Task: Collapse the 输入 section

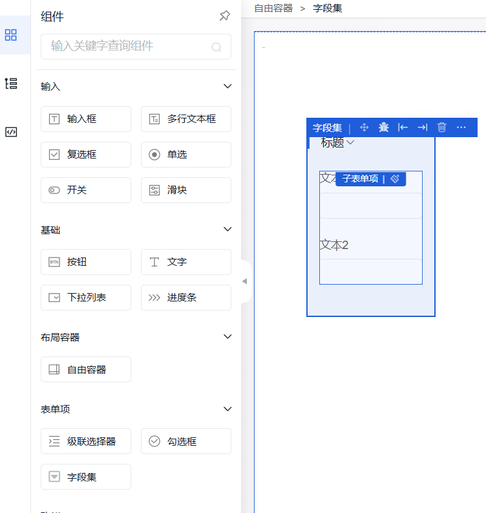Action: [x=227, y=86]
